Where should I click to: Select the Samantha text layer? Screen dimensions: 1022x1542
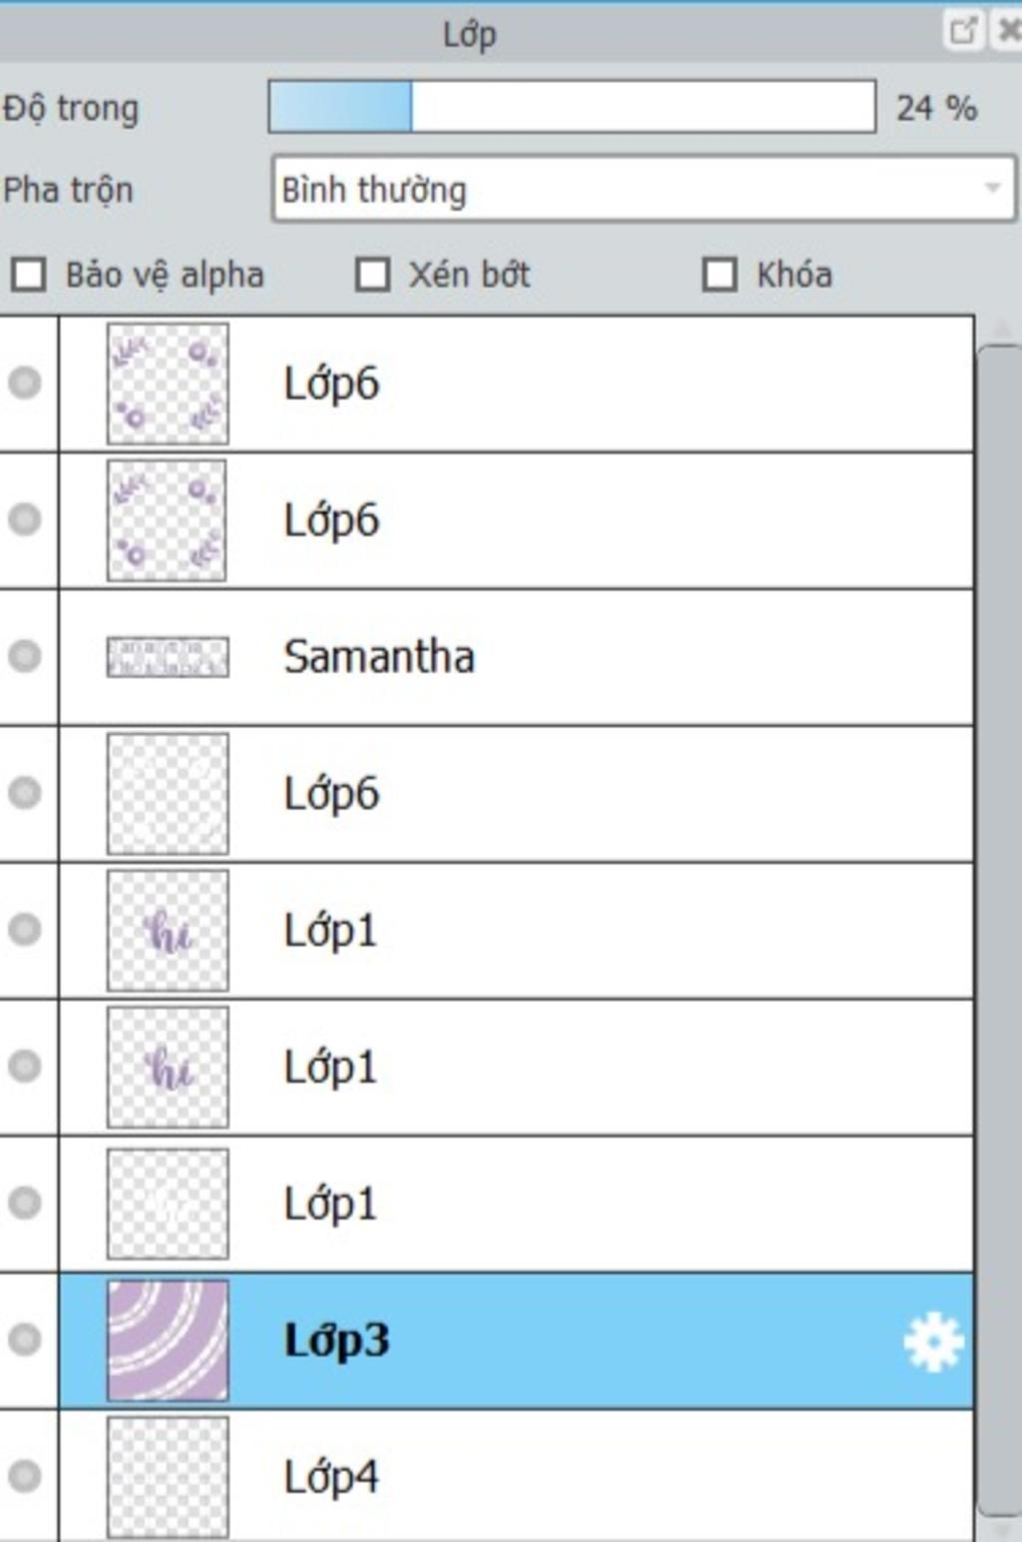click(x=516, y=657)
